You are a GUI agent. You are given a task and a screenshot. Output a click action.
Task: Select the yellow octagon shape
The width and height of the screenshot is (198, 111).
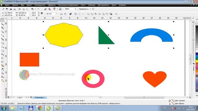coord(64,35)
